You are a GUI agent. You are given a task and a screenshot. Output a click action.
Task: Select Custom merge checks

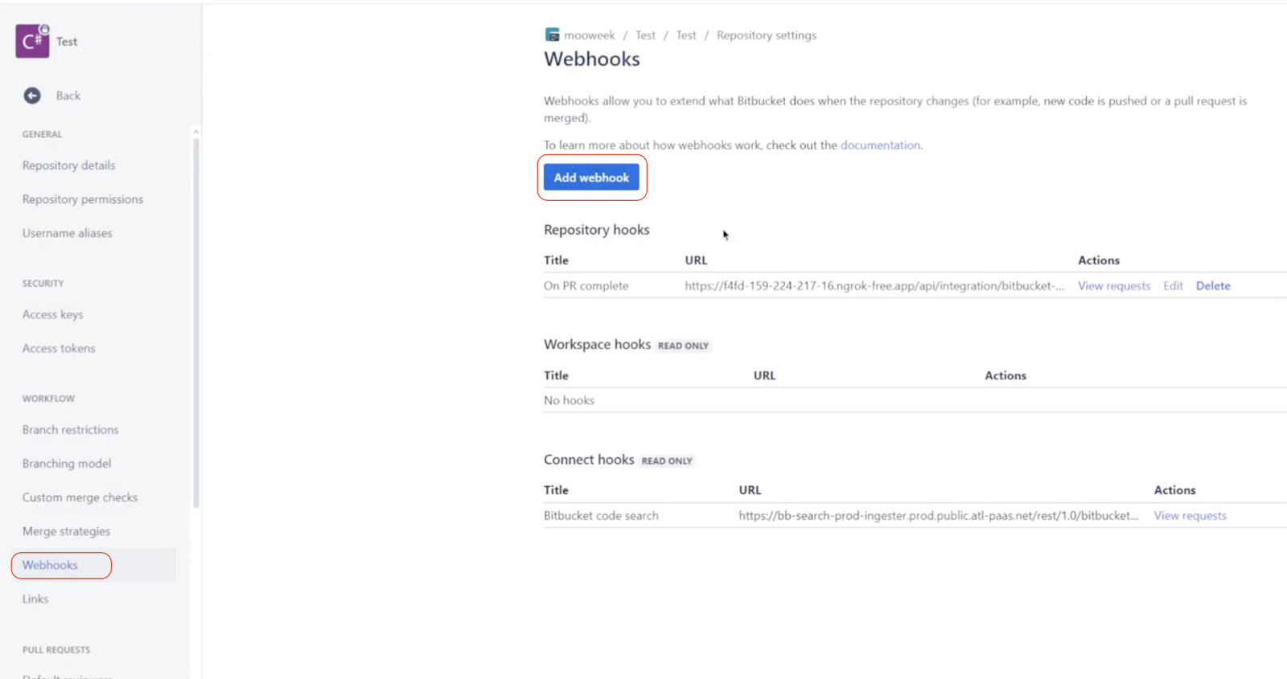coord(80,497)
